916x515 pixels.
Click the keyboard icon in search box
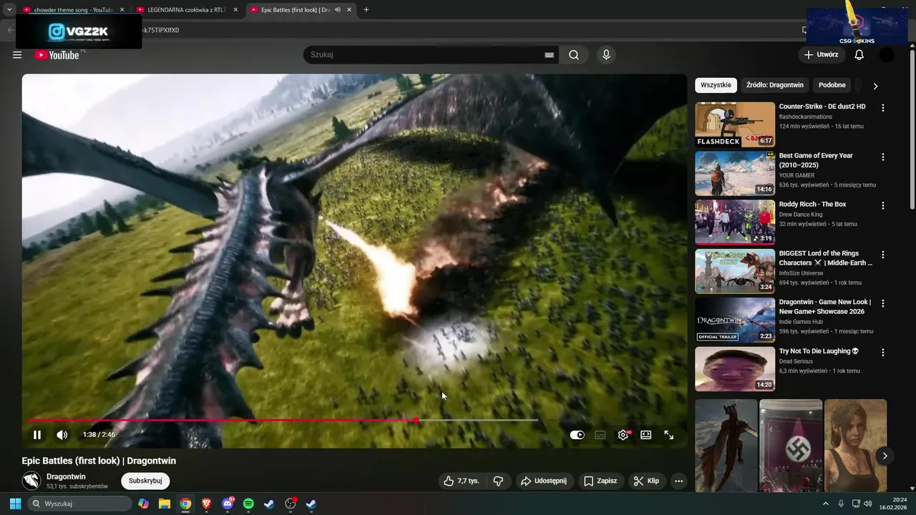click(x=549, y=55)
